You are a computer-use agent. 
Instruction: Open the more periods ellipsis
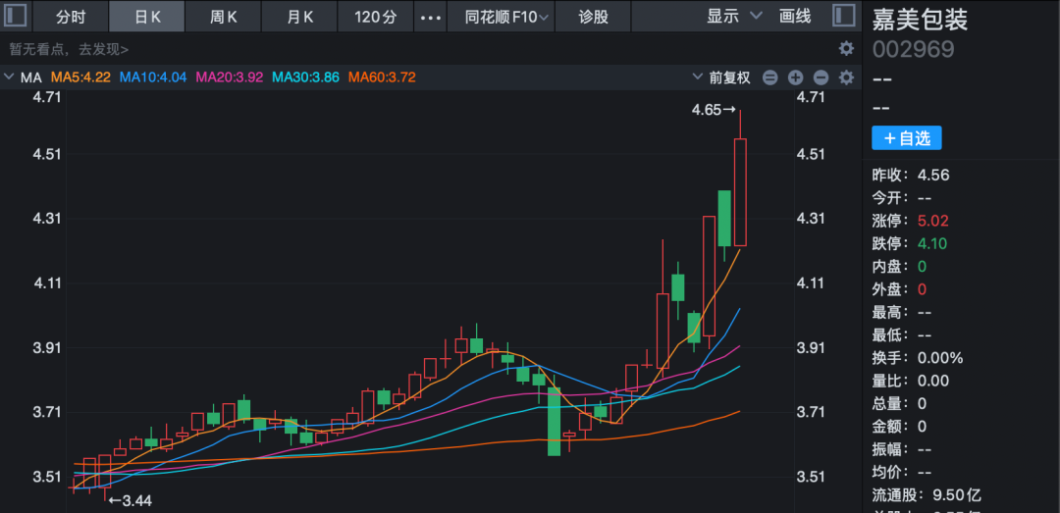[x=431, y=17]
